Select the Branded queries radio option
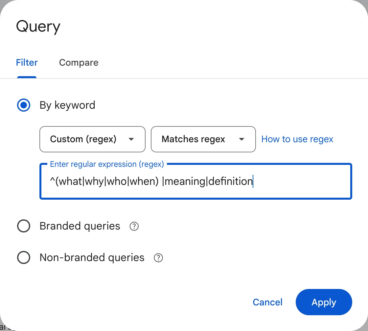 [24, 226]
